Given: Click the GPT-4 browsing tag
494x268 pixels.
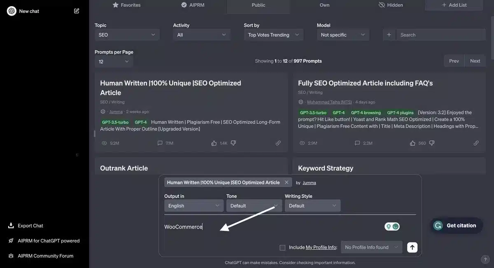Looking at the screenshot, I should (x=366, y=112).
